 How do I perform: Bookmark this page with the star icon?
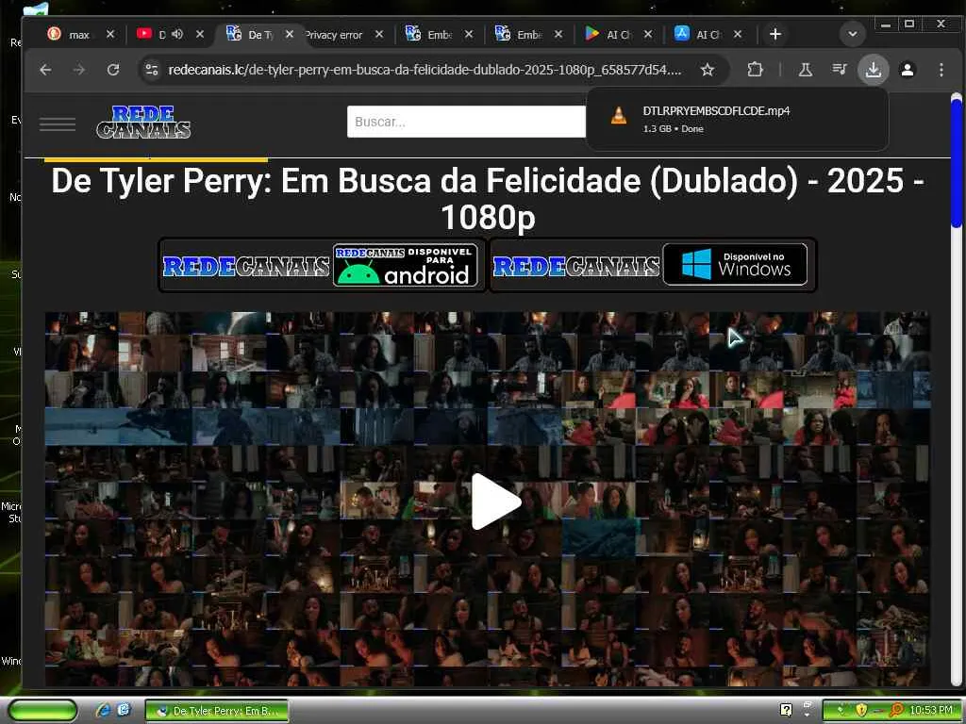click(708, 70)
